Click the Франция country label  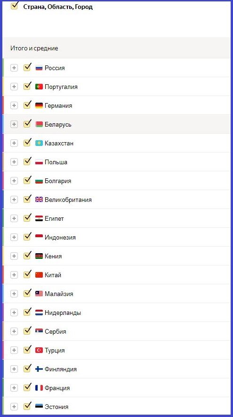pos(57,388)
